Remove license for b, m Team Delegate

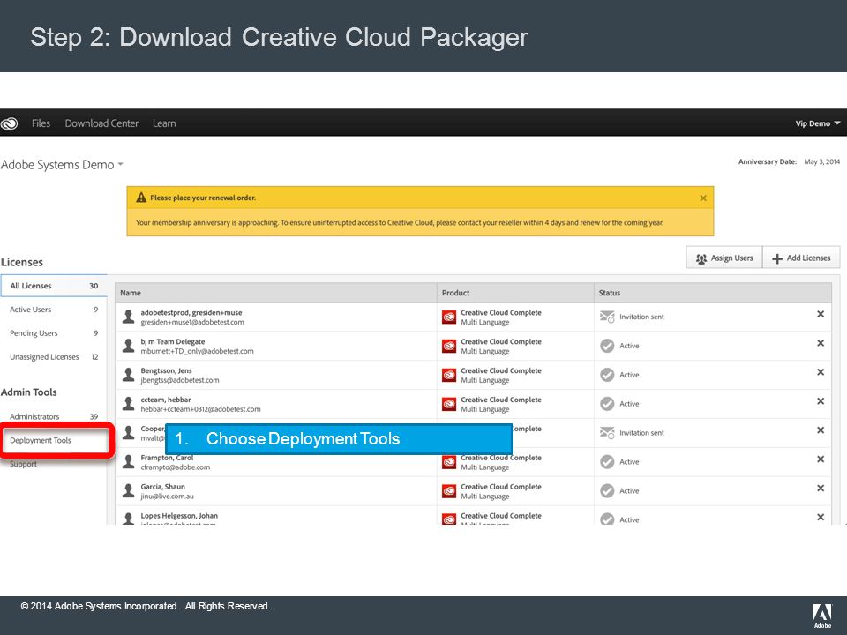[821, 343]
